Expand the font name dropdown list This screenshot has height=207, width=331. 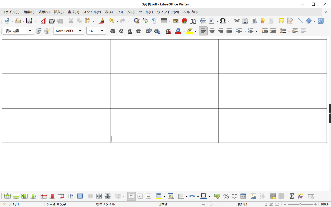click(80, 31)
